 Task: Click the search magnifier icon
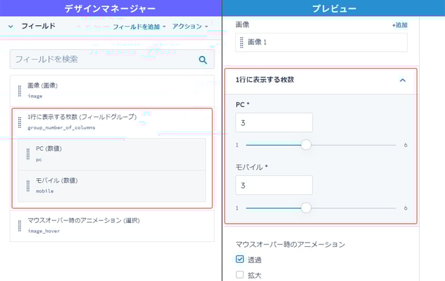(x=202, y=60)
